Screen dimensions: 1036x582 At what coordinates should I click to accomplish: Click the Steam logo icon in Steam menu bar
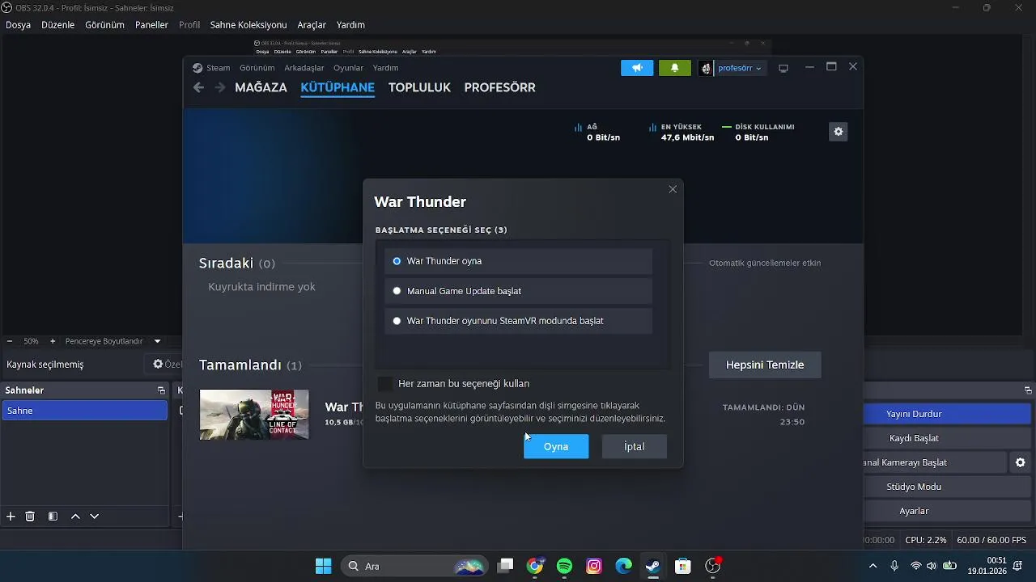tap(197, 68)
